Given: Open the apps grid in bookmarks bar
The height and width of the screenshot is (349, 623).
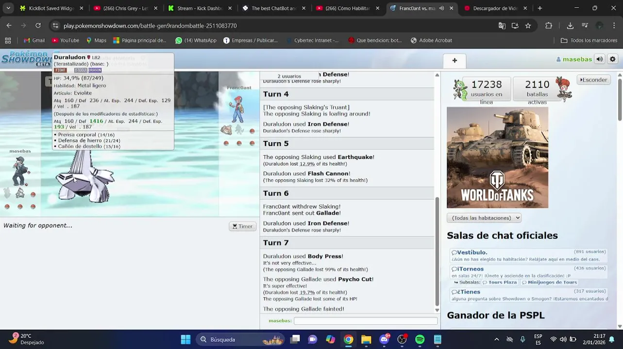Looking at the screenshot, I should pyautogui.click(x=8, y=40).
